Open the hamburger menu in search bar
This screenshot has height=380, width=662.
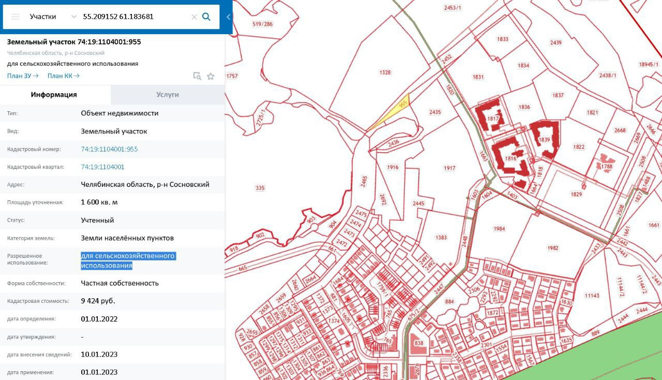pos(16,17)
